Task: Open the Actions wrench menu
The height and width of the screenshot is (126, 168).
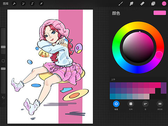Action: (14, 4)
